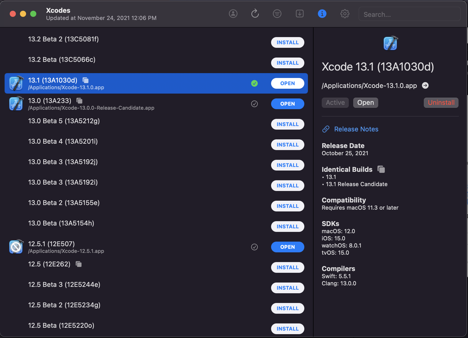468x338 pixels.
Task: Open preferences via the gear icon
Action: 345,14
